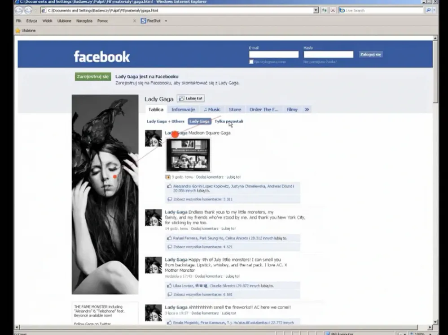The width and height of the screenshot is (448, 335).
Task: Open the address bar history dropdown
Action: tap(316, 10)
